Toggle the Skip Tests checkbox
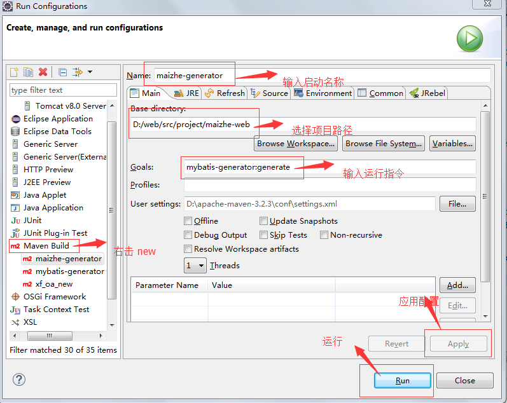 (264, 235)
